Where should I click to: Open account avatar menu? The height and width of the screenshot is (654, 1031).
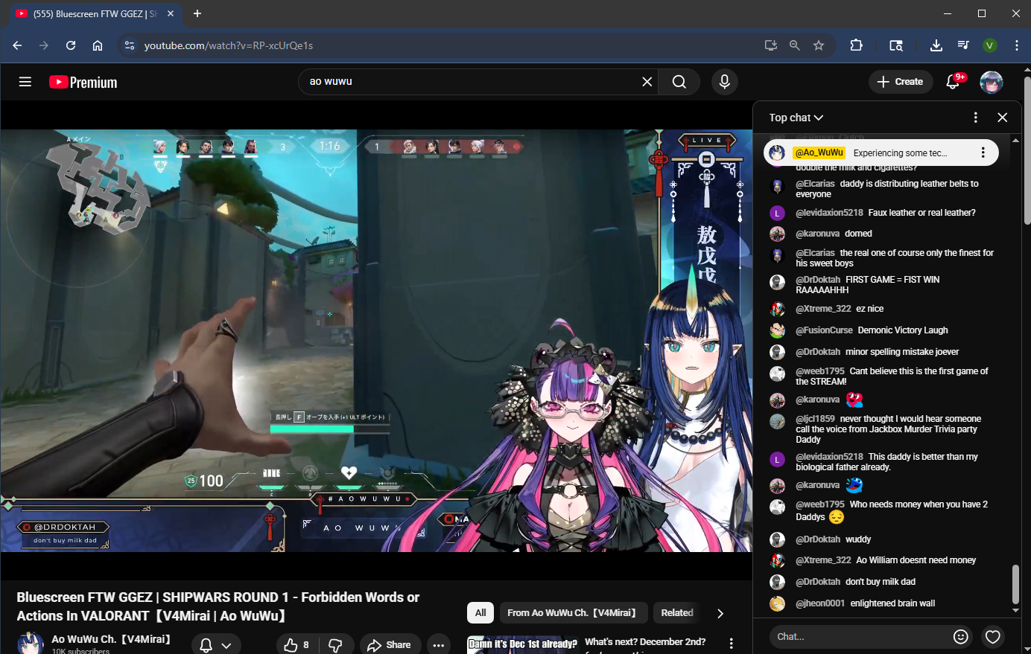(991, 82)
